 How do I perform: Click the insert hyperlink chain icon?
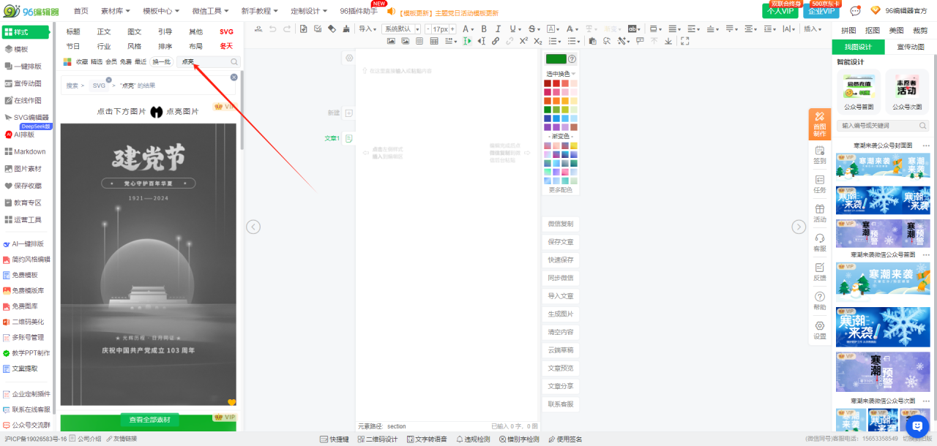[x=496, y=41]
